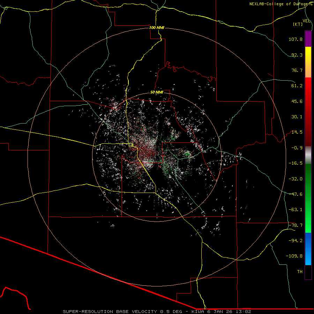Click the -16.5 velocity scale label
The width and height of the screenshot is (314, 314).
click(296, 163)
